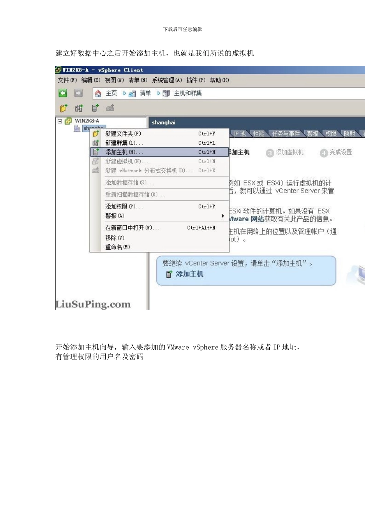This screenshot has width=365, height=517.
Task: Switch to the IP 池 tab
Action: click(x=240, y=133)
